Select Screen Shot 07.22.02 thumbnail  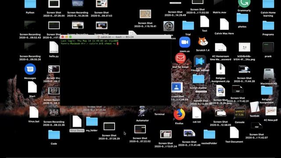(140, 129)
